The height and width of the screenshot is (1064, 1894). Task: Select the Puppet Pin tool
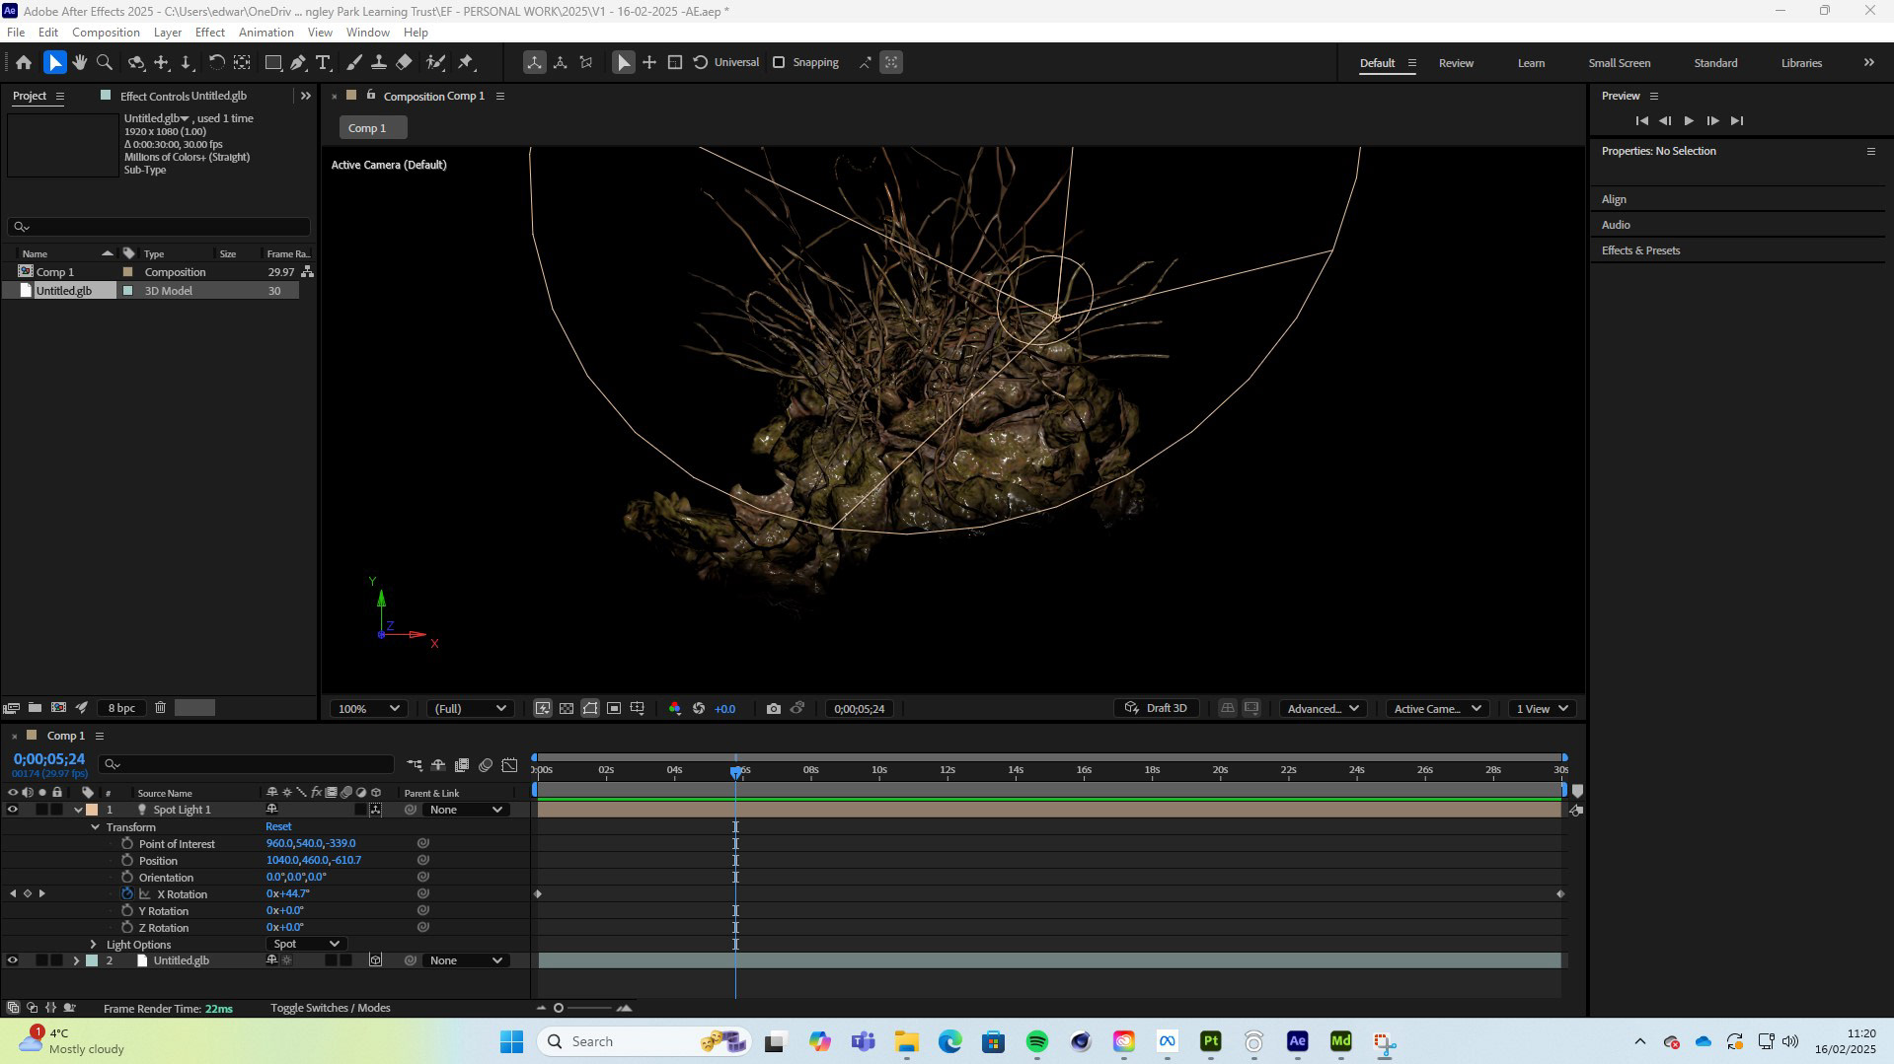[x=466, y=62]
